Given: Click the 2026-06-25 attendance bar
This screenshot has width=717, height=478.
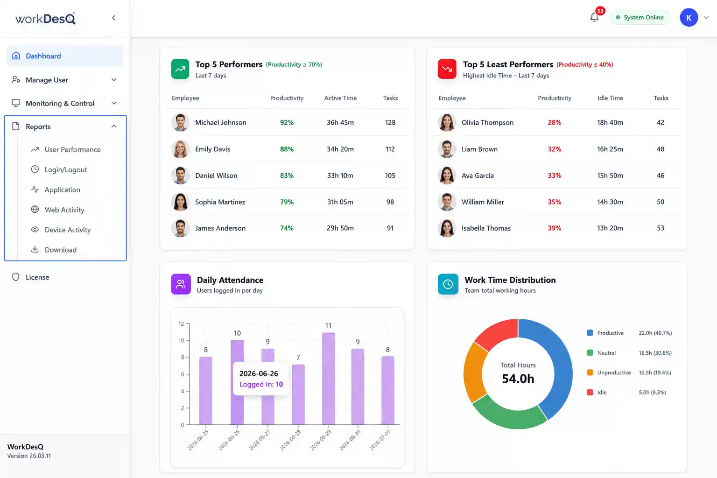Looking at the screenshot, I should 206,391.
